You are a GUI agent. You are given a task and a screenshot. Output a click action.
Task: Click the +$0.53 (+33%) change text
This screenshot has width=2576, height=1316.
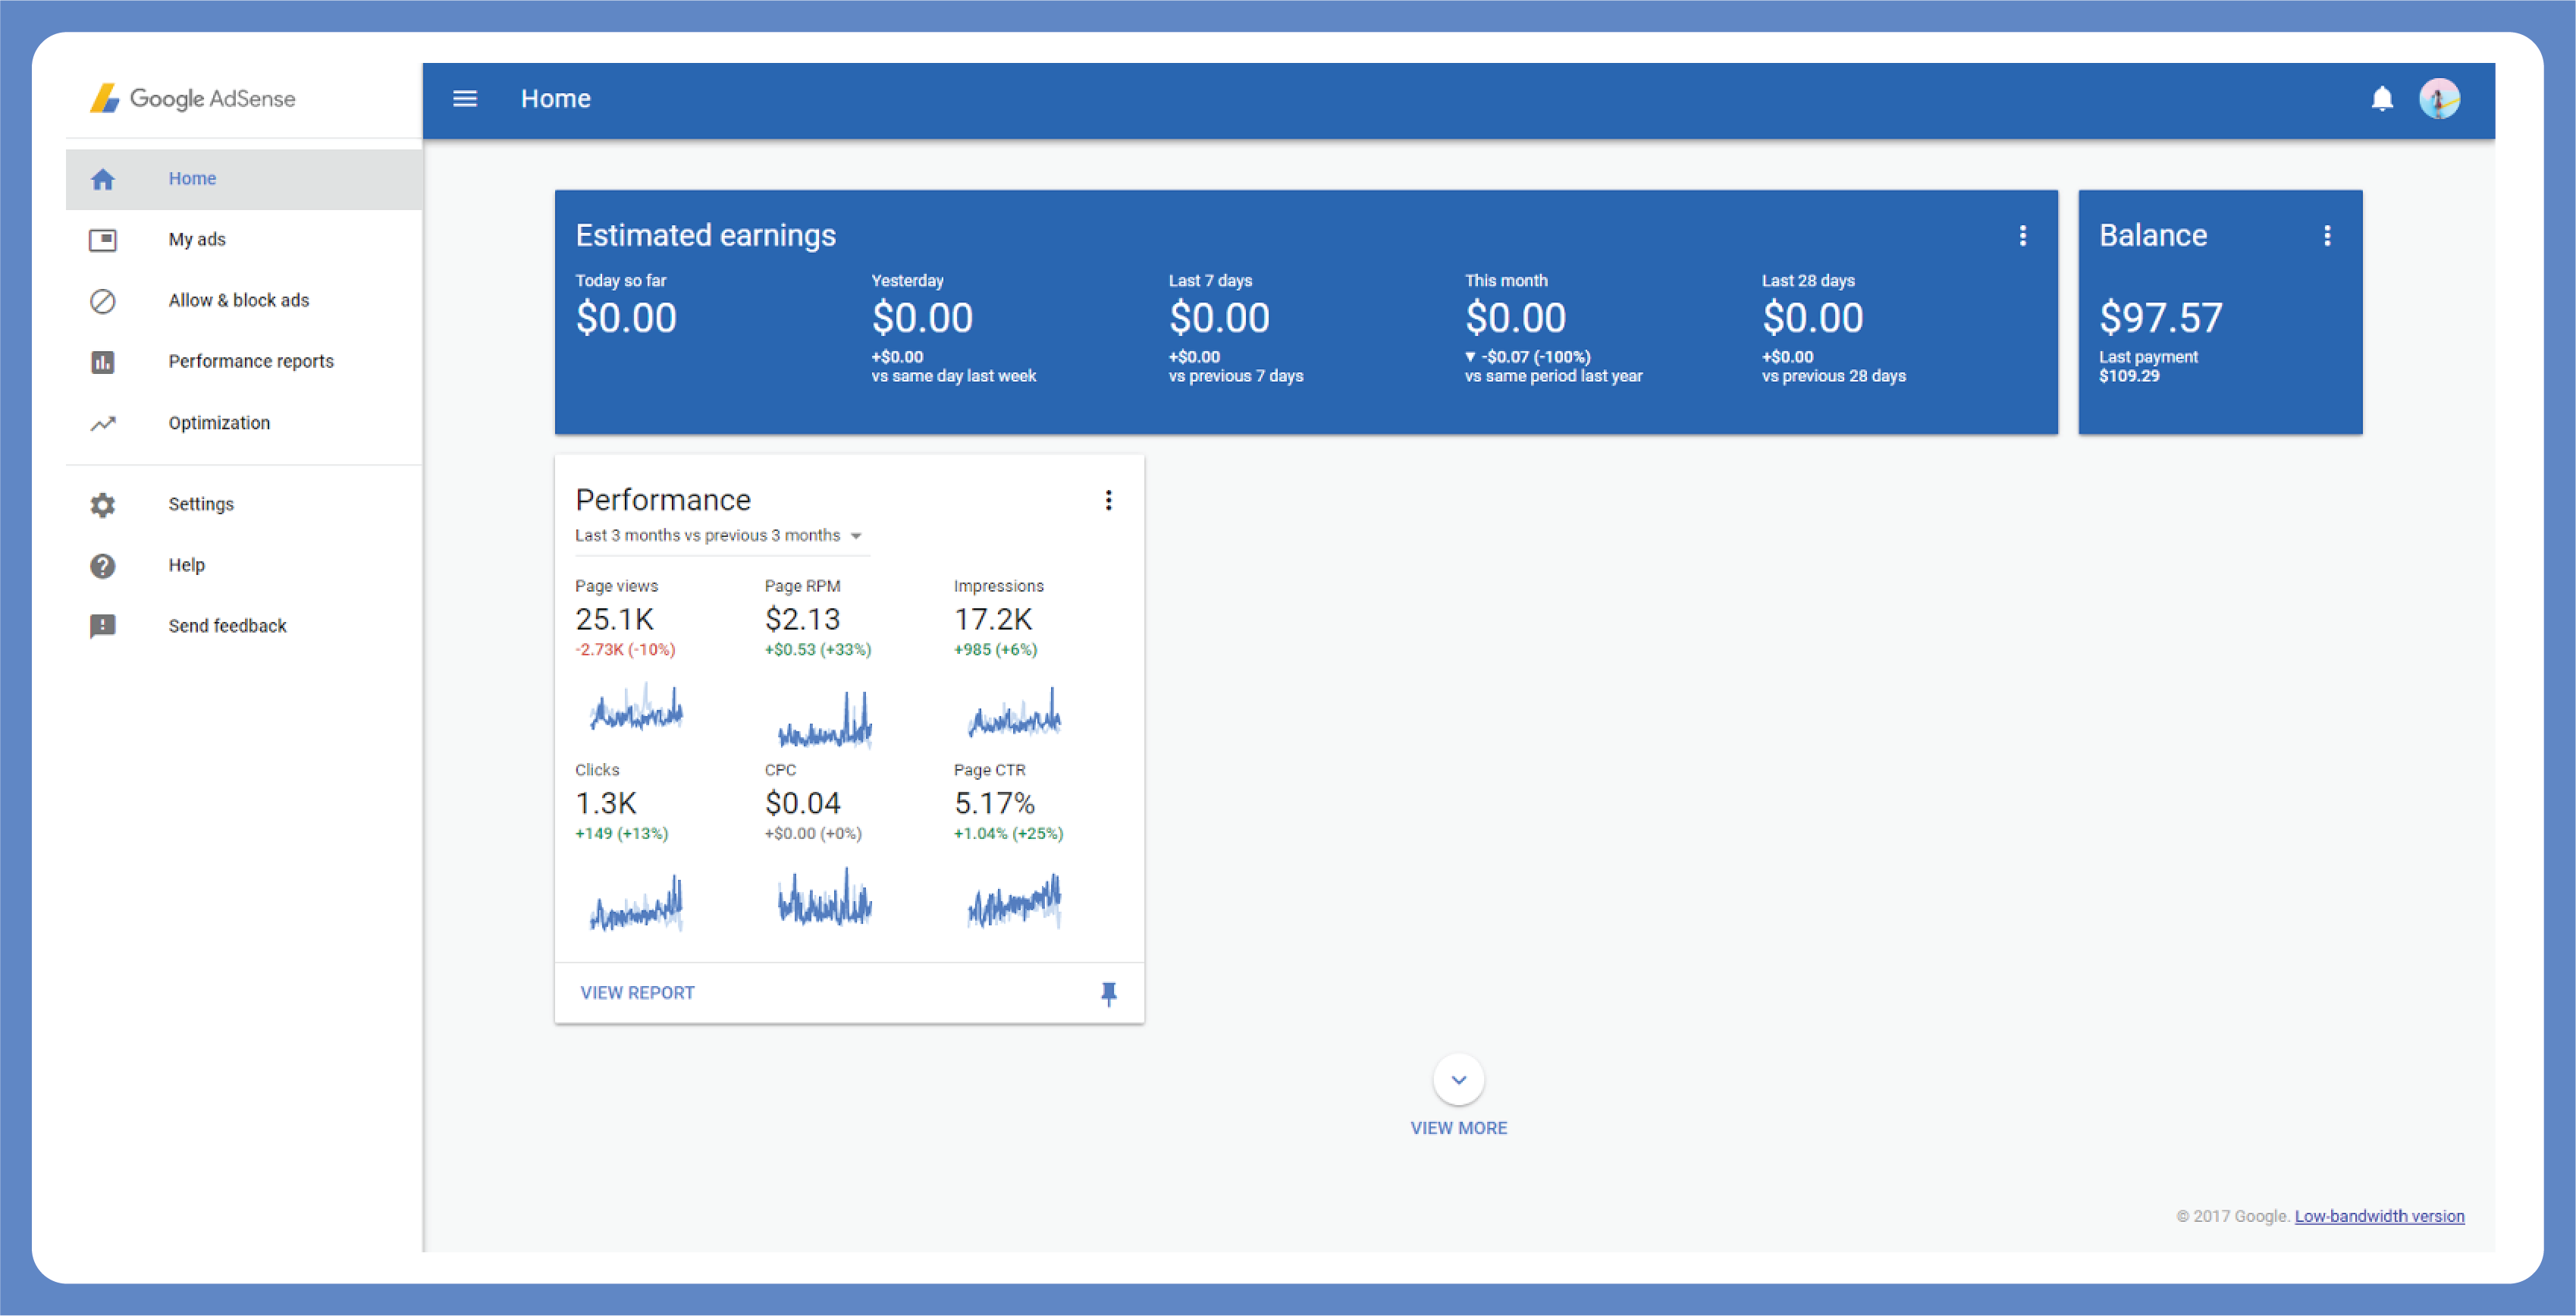pos(818,650)
